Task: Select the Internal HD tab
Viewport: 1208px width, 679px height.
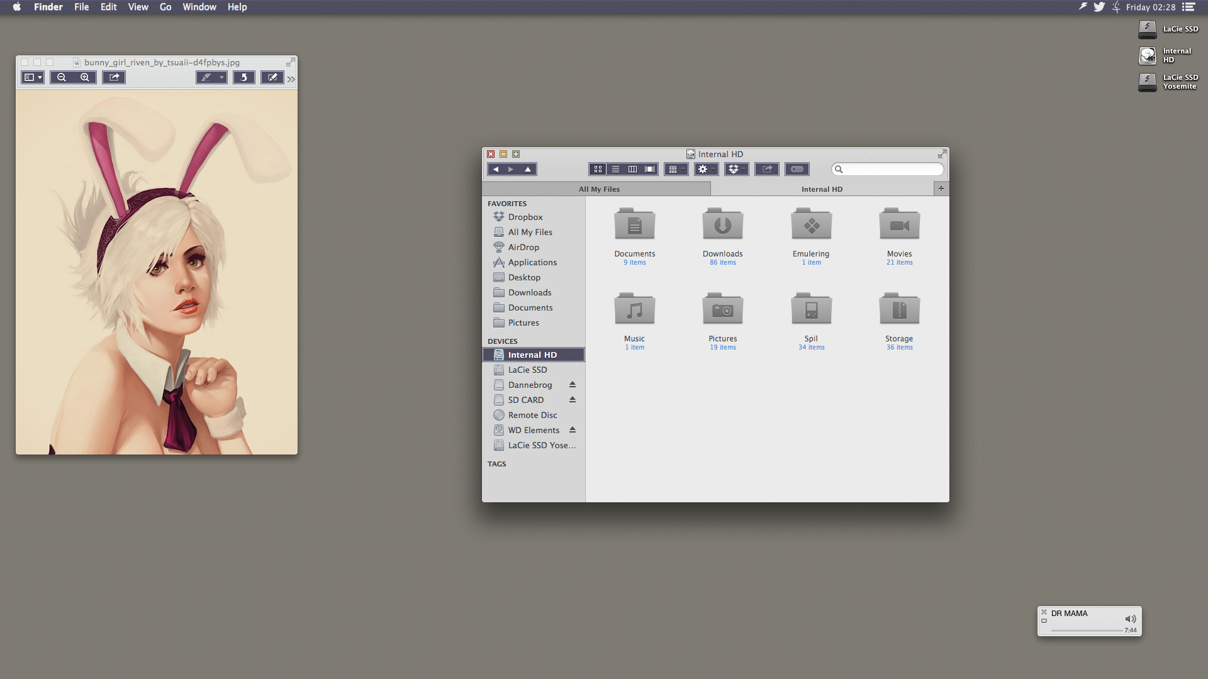Action: click(x=822, y=189)
